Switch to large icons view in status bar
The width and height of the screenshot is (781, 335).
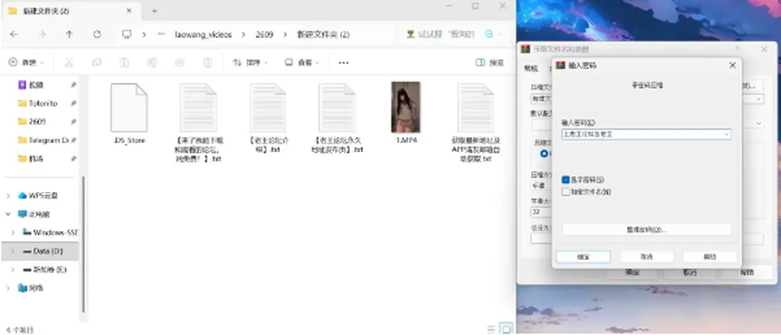click(x=505, y=328)
